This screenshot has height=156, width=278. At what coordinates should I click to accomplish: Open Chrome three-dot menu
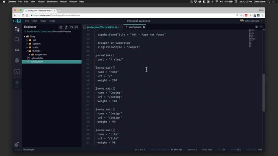pyautogui.click(x=262, y=16)
